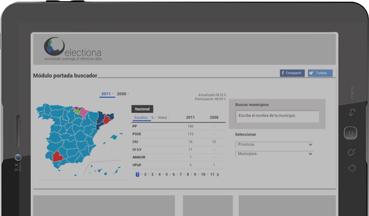The width and height of the screenshot is (369, 216).
Task: Click the pink Navarra region on map
Action: click(x=83, y=113)
